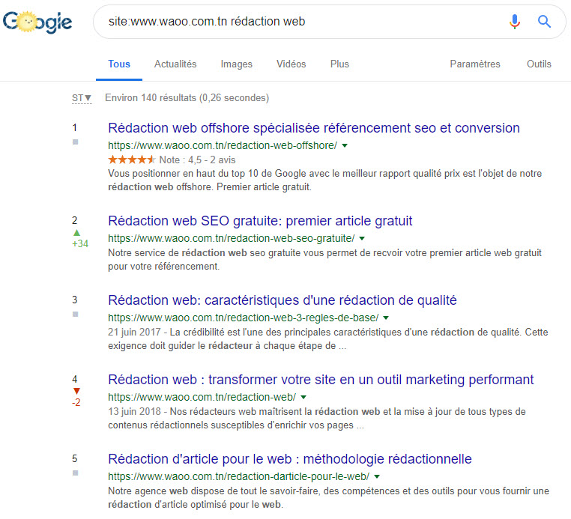Switch to the Actualités tab

175,64
